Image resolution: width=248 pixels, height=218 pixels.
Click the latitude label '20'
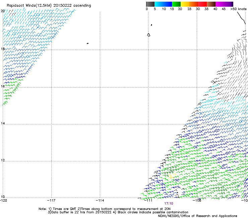point(3,11)
